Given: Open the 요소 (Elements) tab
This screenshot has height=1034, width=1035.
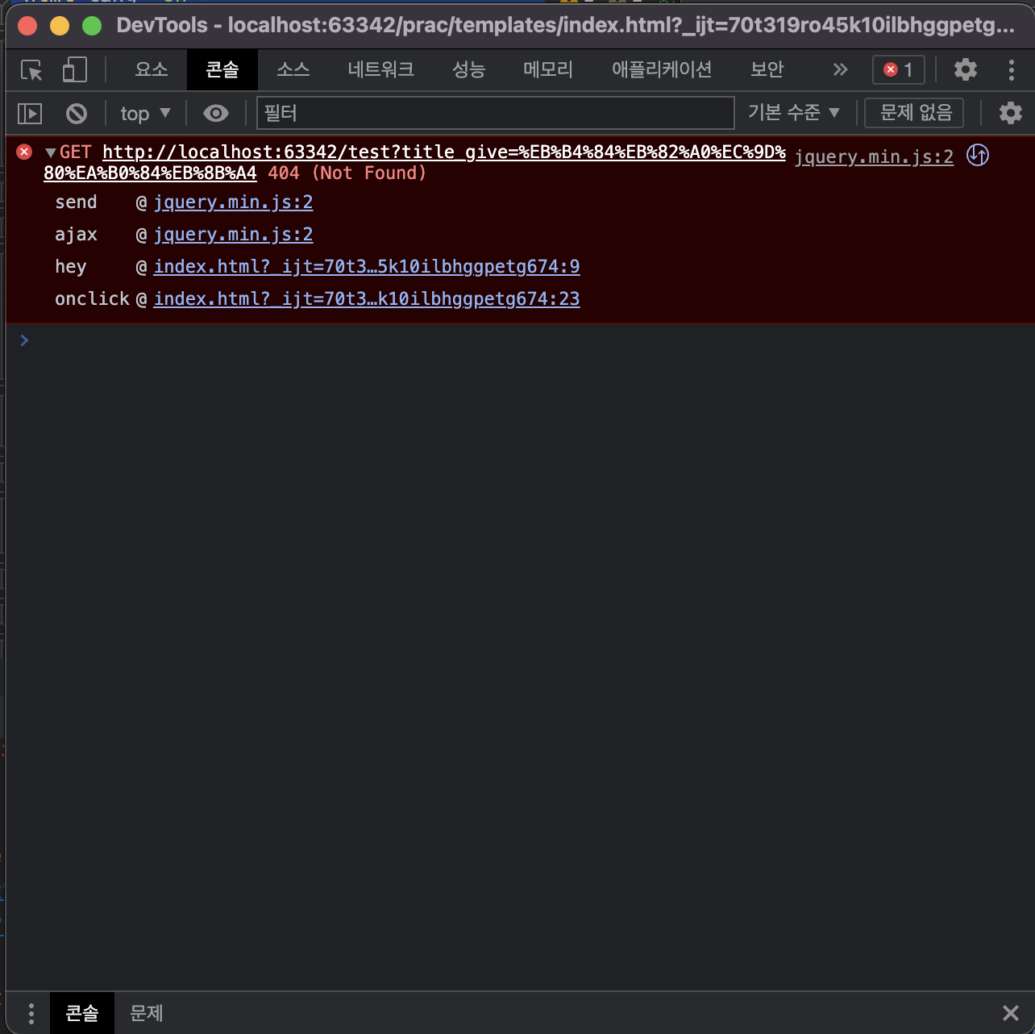Looking at the screenshot, I should [x=152, y=70].
